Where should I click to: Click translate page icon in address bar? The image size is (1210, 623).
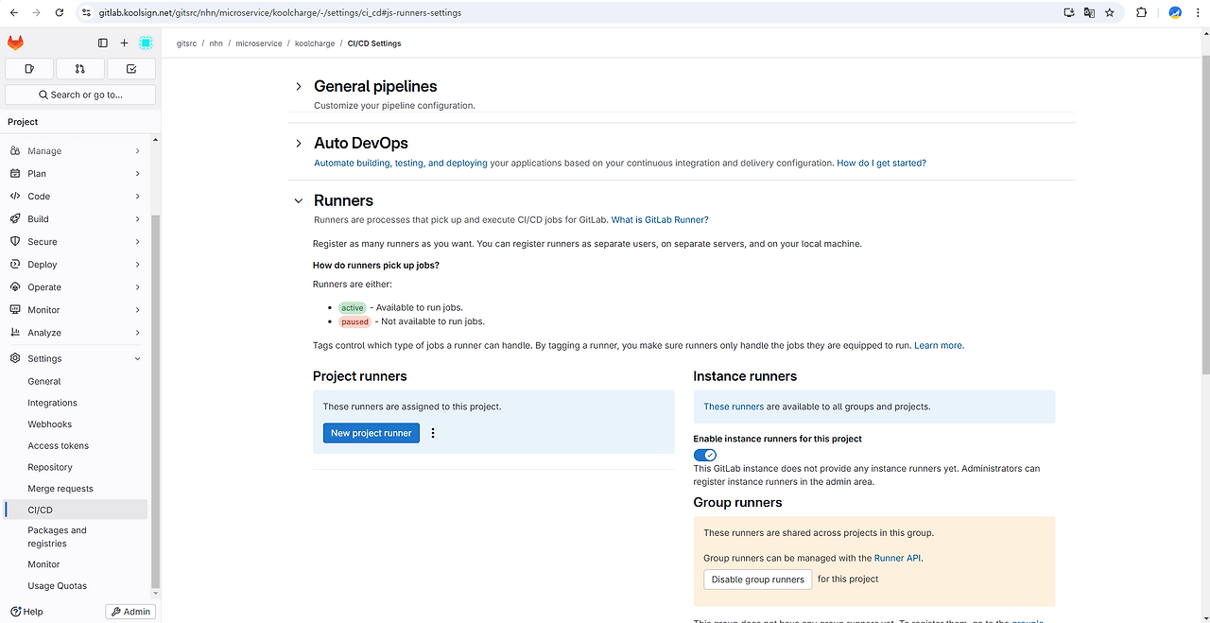tap(1089, 13)
